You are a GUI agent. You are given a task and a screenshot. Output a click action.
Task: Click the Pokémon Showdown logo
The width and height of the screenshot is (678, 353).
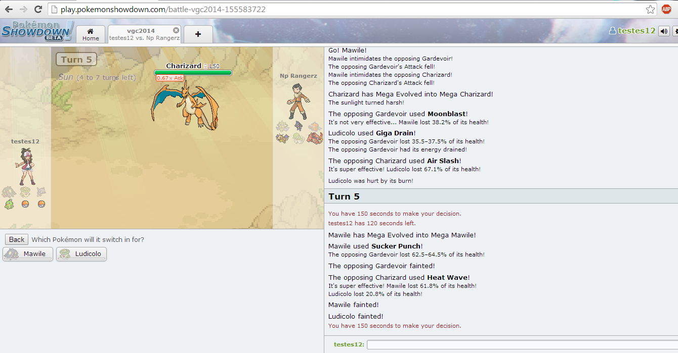pyautogui.click(x=37, y=31)
